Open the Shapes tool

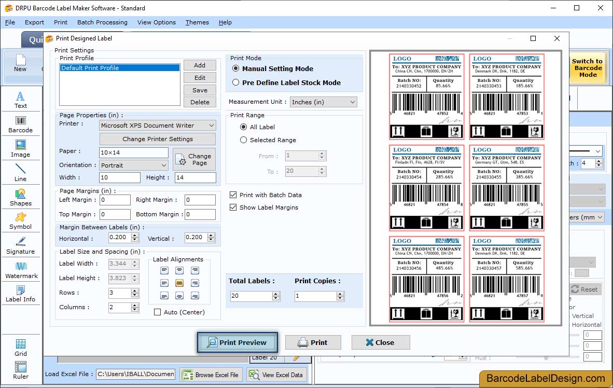pos(20,197)
